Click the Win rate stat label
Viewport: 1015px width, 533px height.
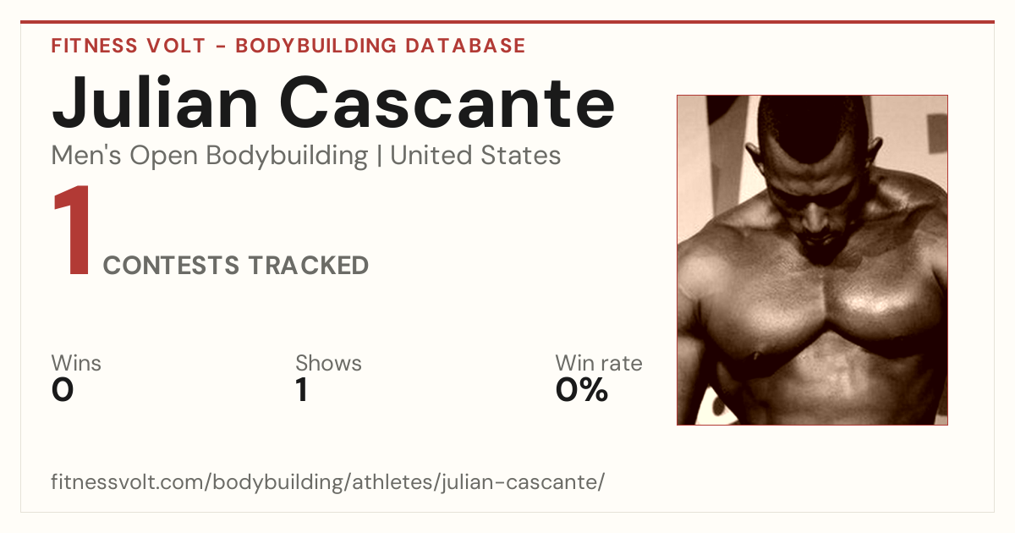pyautogui.click(x=599, y=364)
